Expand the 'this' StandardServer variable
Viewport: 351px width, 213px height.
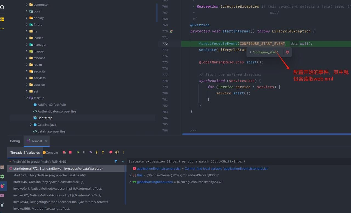130,175
